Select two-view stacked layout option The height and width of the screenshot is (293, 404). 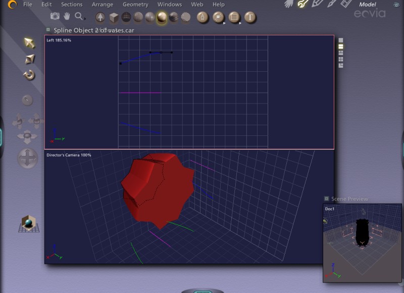click(341, 46)
